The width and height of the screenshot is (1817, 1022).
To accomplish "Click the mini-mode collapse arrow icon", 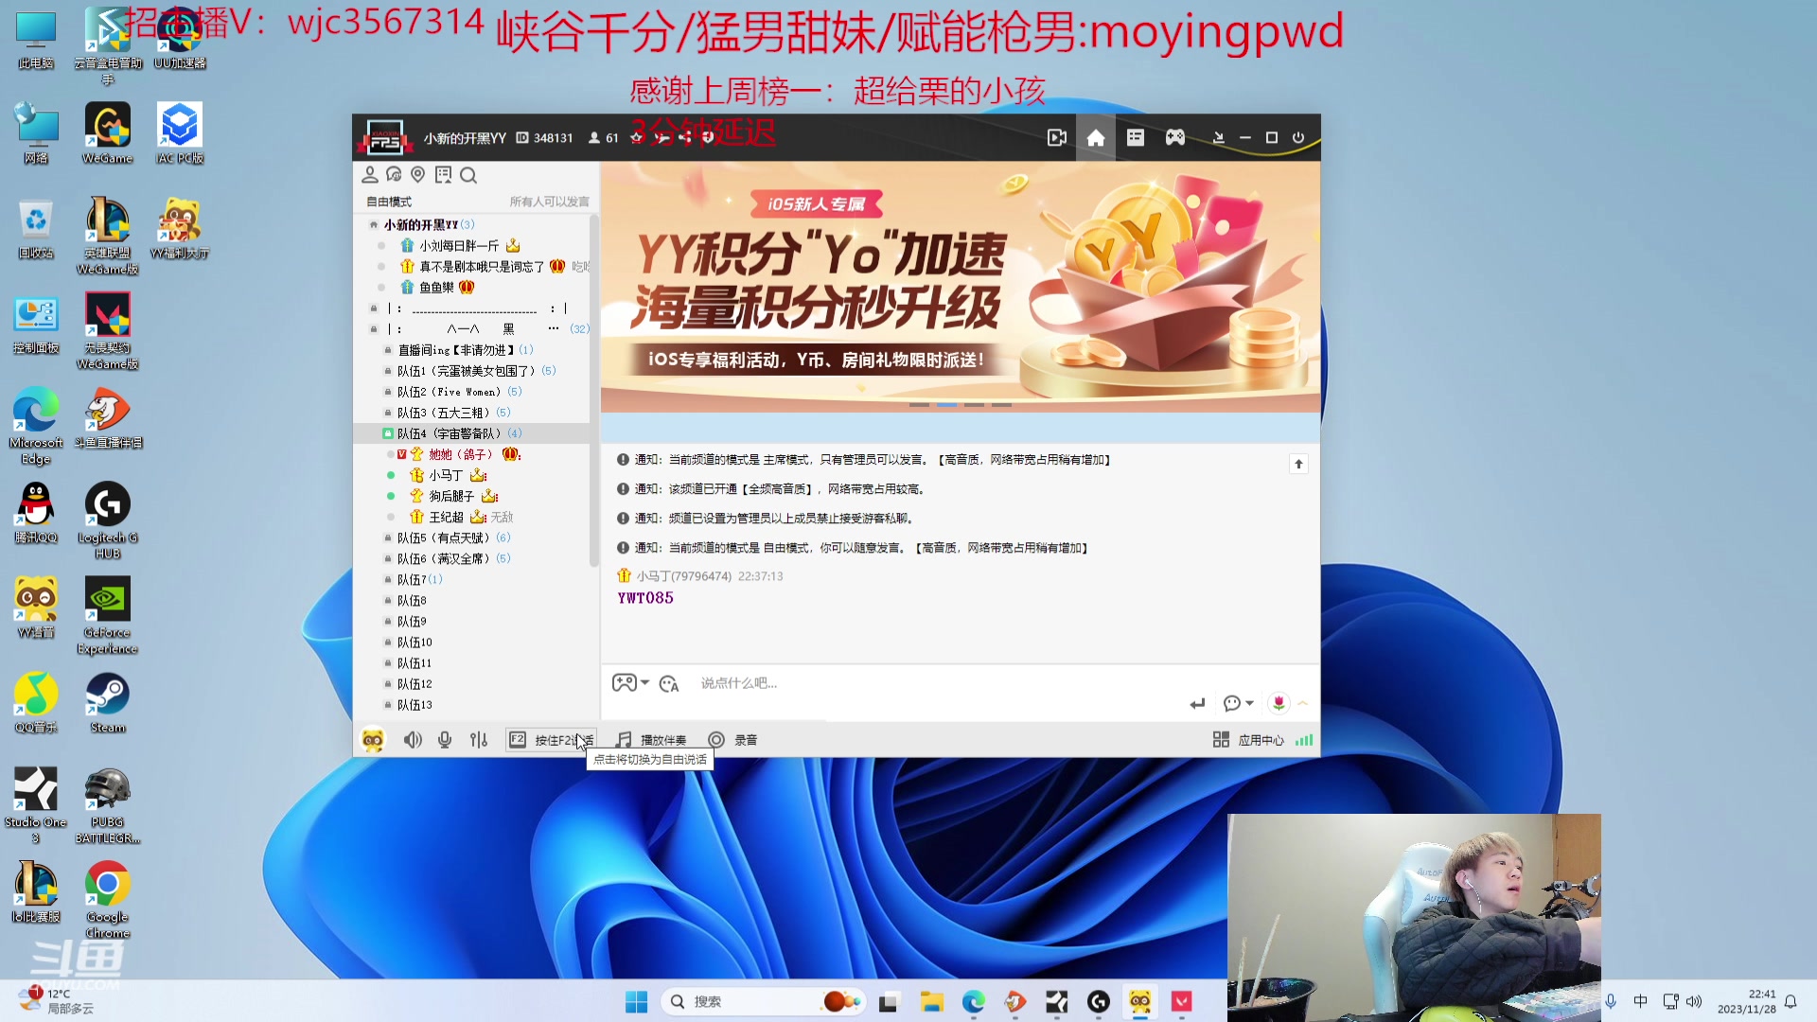I will [1219, 138].
